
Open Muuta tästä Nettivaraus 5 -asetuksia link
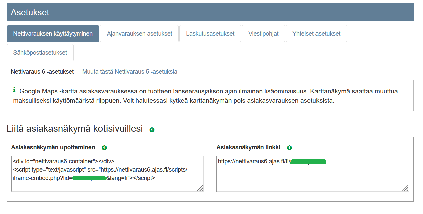(130, 72)
